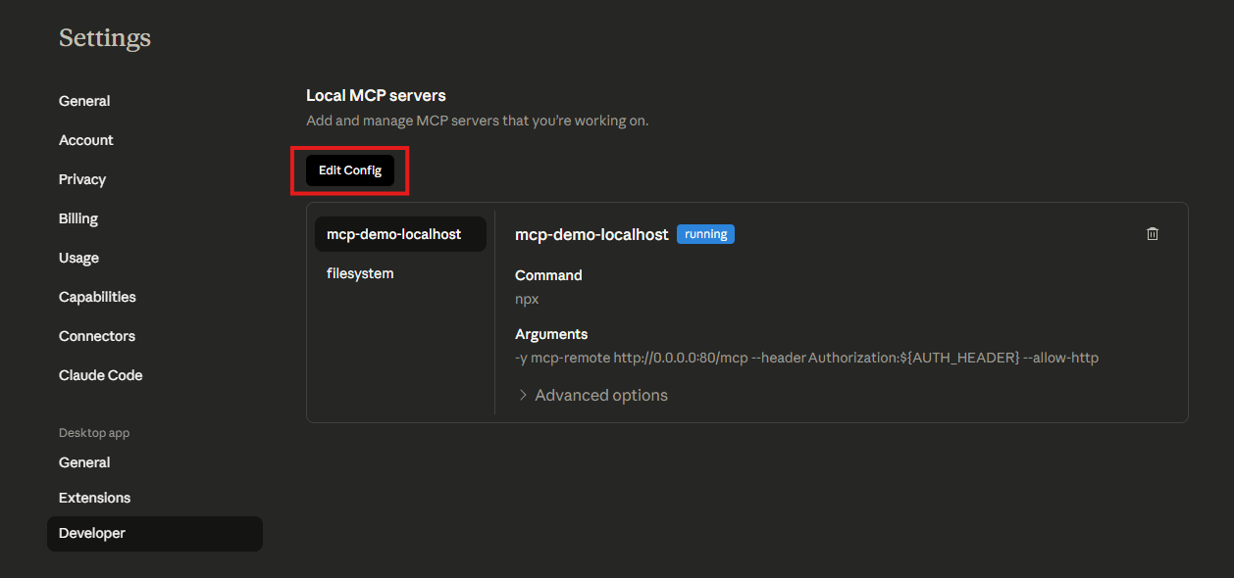Open Capabilities in the sidebar
This screenshot has height=578, width=1234.
point(97,297)
